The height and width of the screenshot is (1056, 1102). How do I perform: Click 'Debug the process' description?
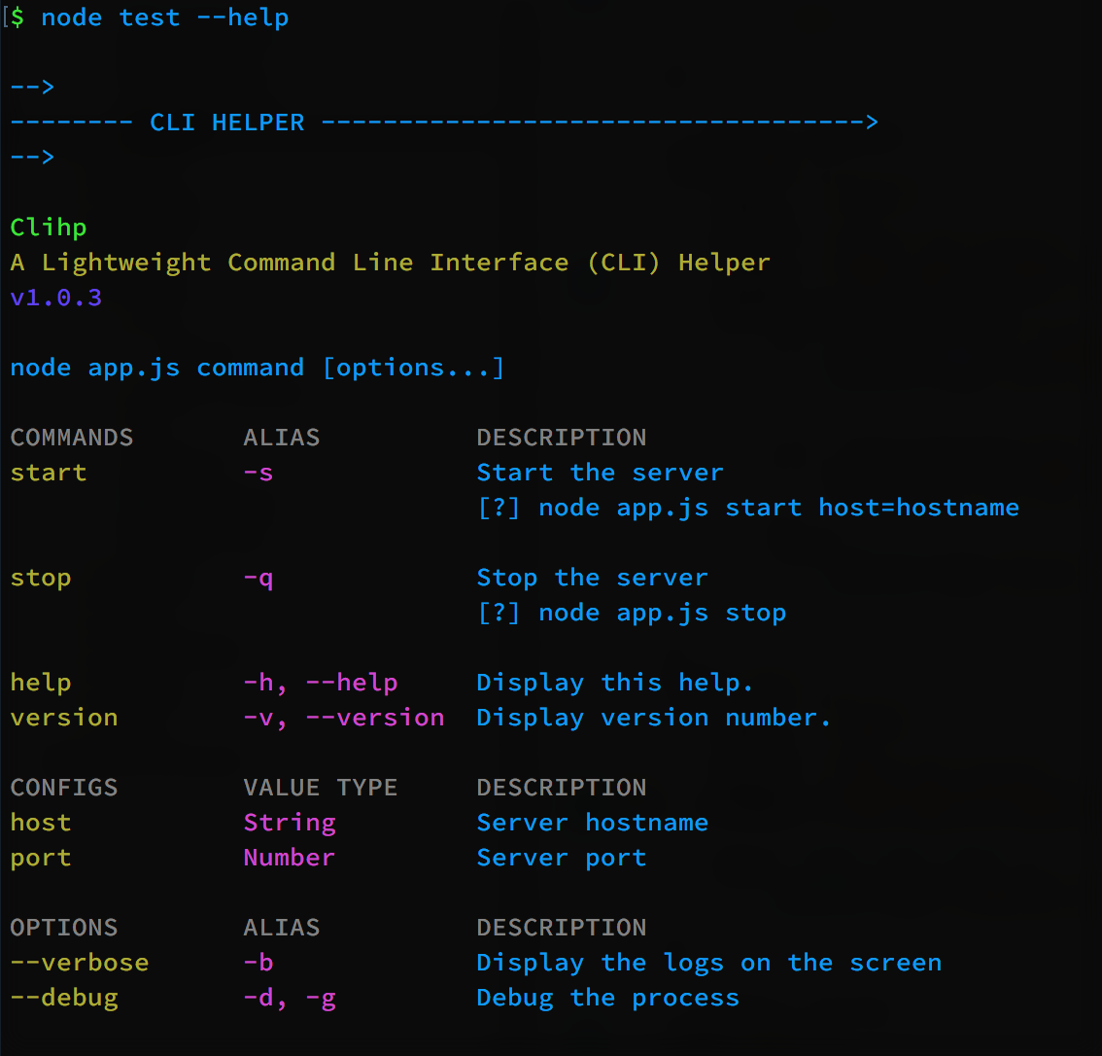click(608, 998)
